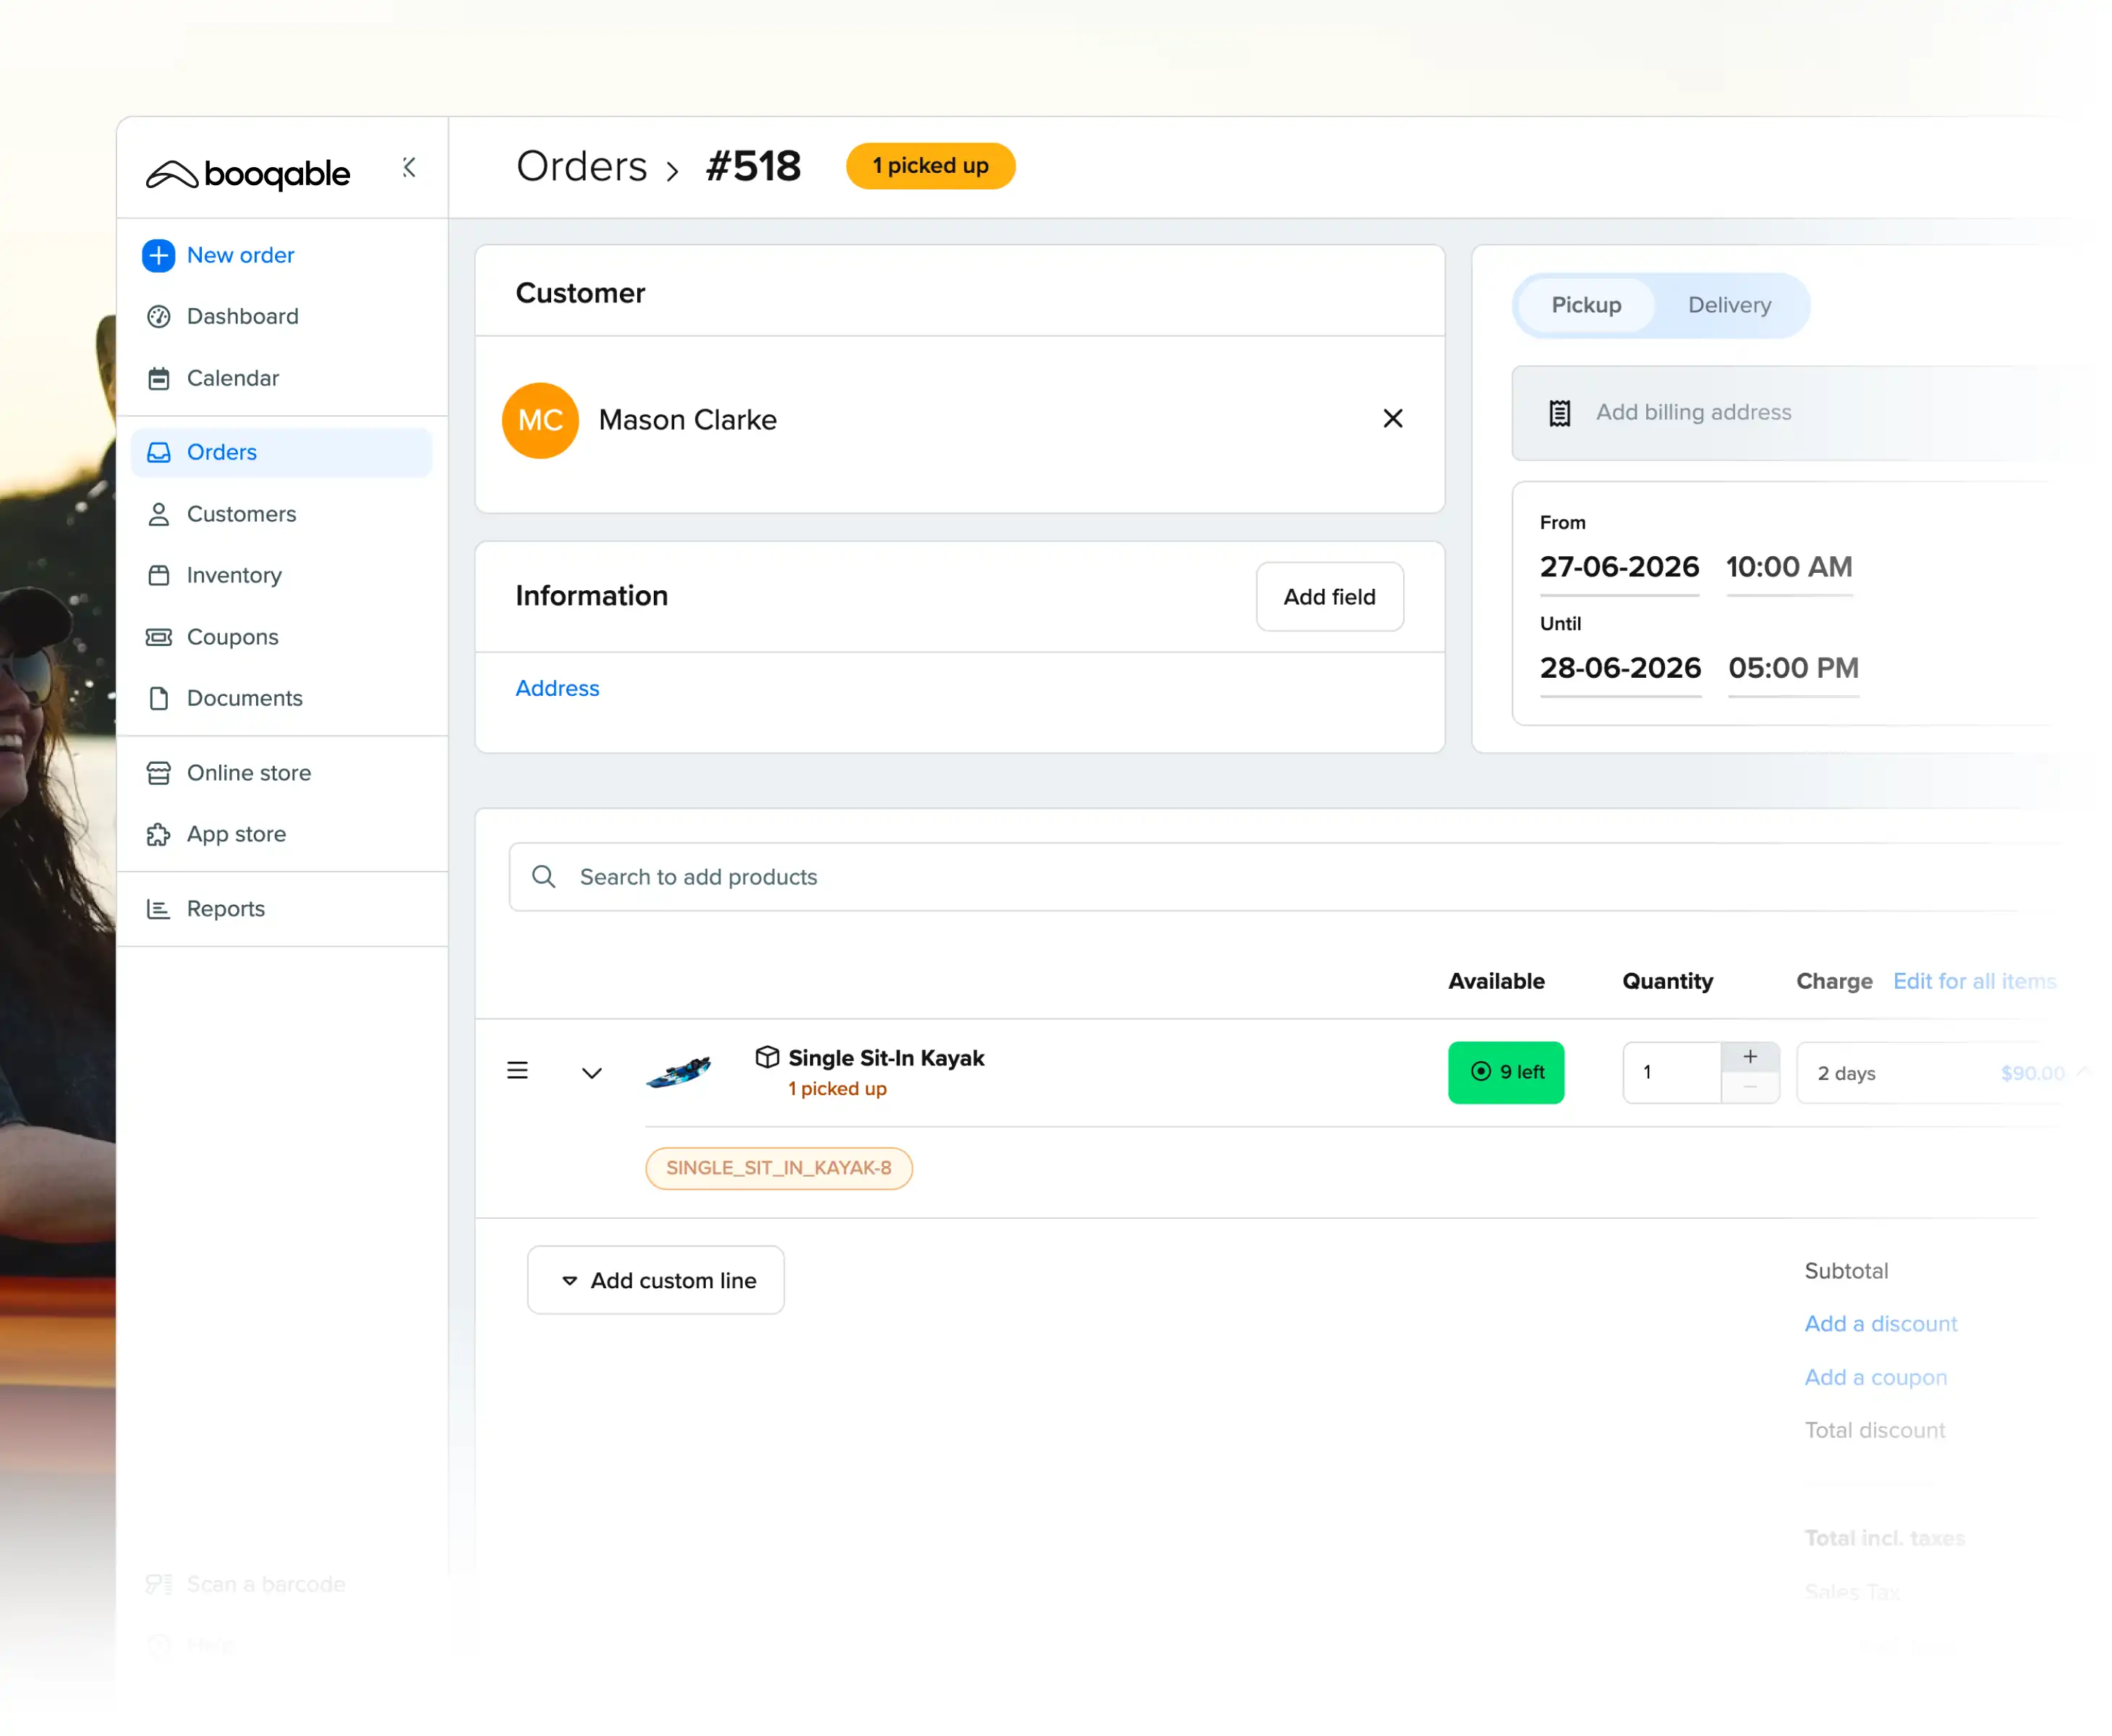Open the Address link under Information
2112x1736 pixels.
[x=557, y=688]
